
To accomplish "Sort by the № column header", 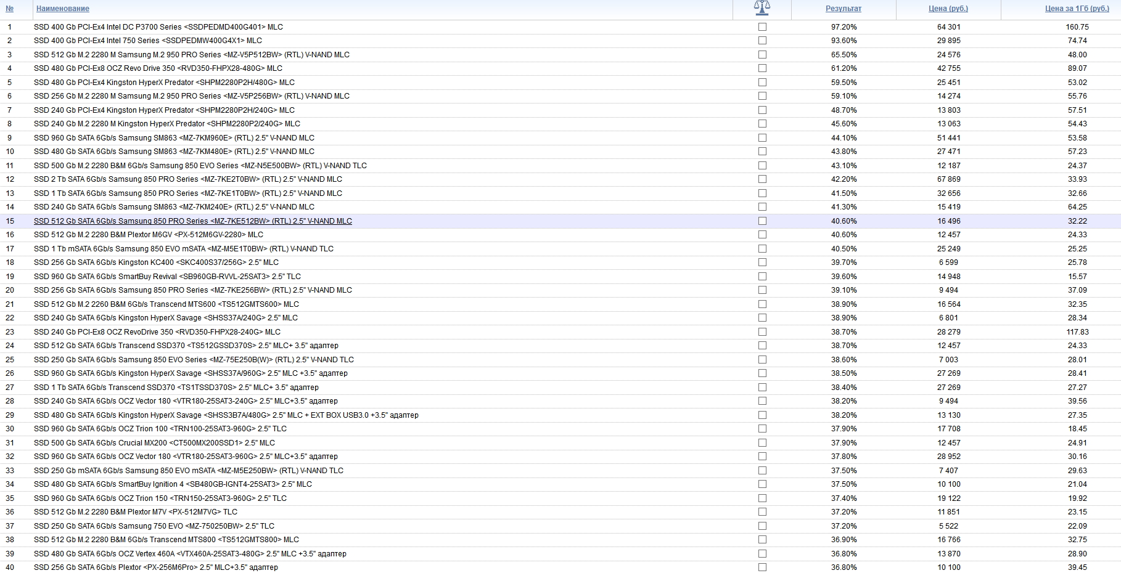I will 9,9.
